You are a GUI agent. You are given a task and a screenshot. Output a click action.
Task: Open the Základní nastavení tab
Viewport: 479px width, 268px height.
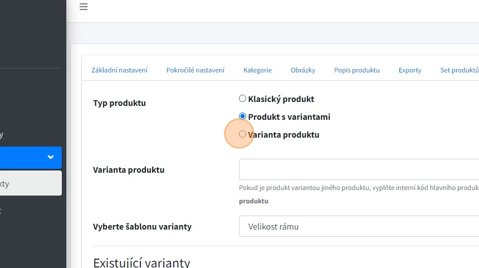click(x=119, y=70)
